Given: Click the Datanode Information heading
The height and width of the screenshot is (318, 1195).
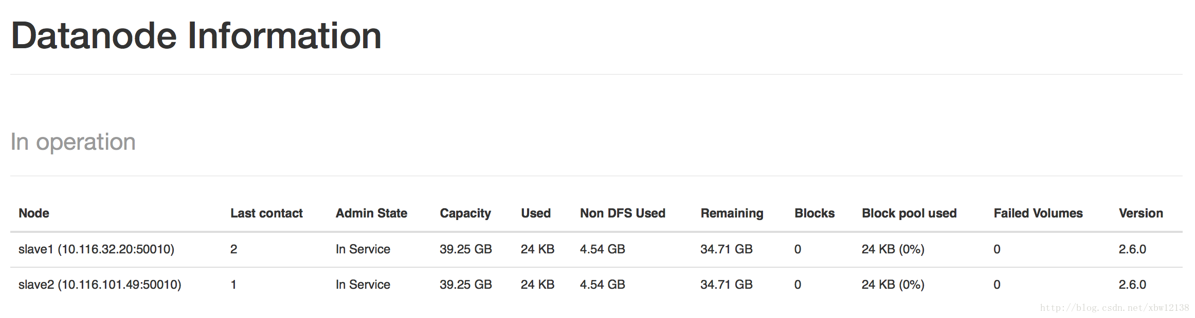Looking at the screenshot, I should (196, 36).
